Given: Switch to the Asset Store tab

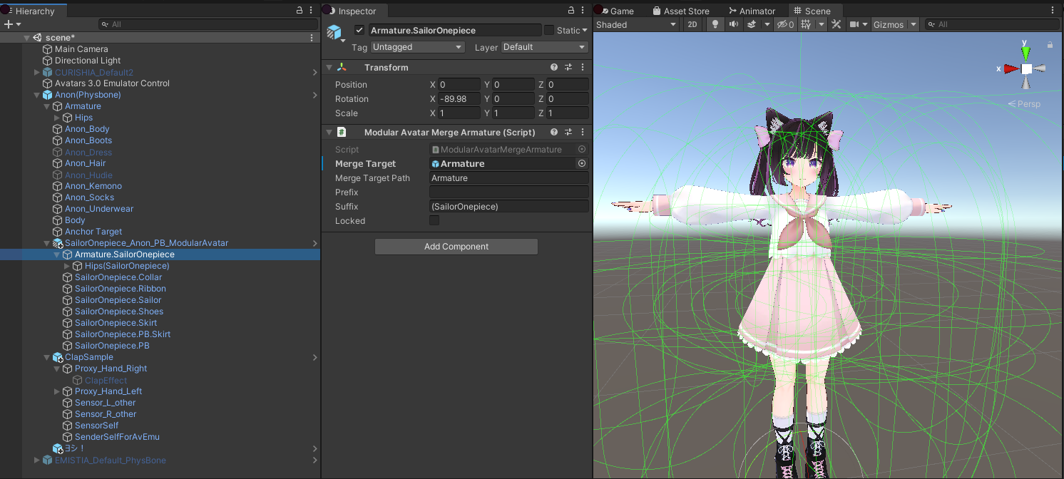Looking at the screenshot, I should [x=681, y=11].
